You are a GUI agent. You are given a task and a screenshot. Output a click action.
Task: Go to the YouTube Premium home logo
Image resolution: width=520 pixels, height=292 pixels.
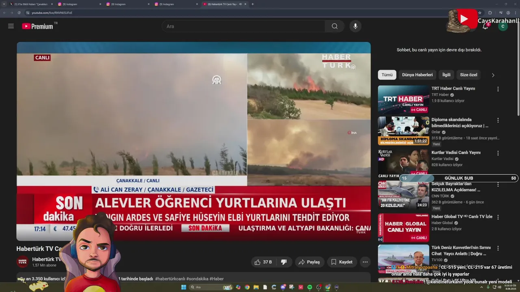point(37,26)
